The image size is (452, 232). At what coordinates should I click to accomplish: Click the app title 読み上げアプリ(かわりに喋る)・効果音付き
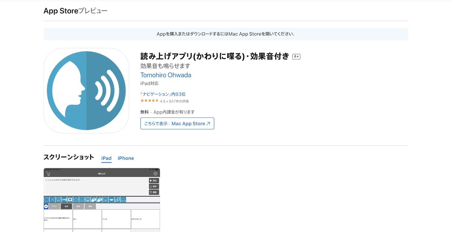pyautogui.click(x=215, y=56)
